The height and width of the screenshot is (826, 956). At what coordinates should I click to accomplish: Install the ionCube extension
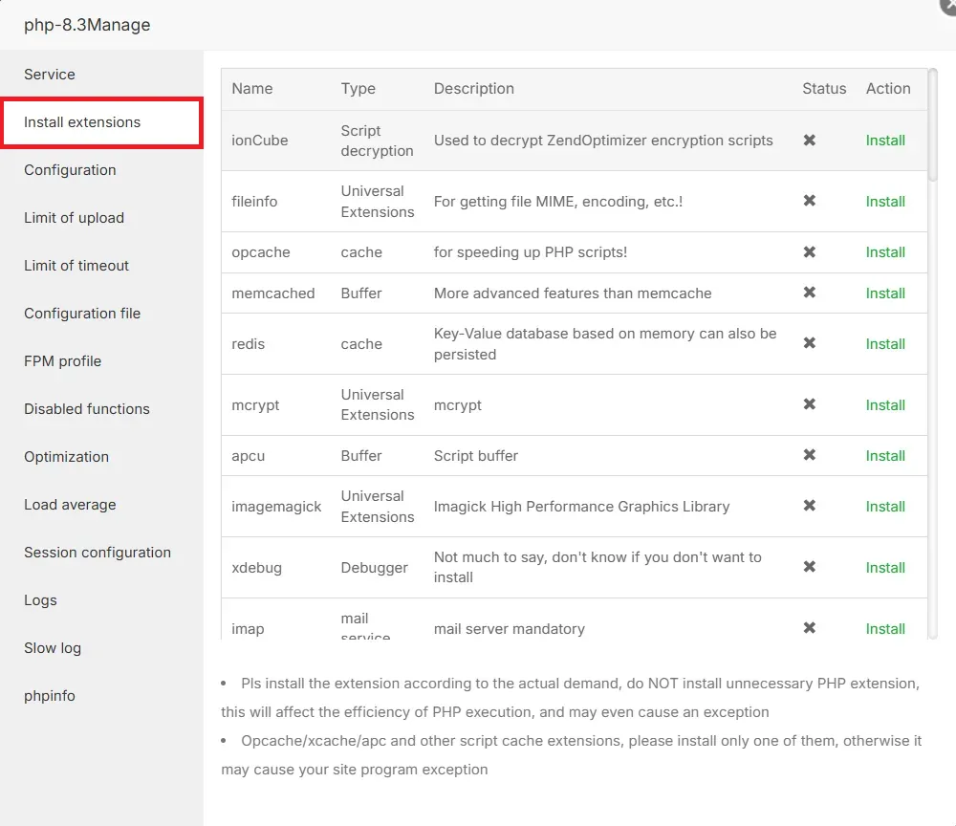coord(884,141)
